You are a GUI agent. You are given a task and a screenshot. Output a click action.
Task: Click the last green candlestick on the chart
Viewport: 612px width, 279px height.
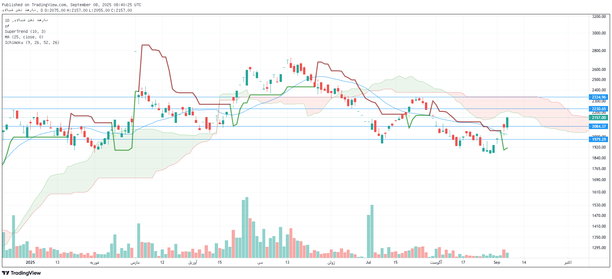coord(507,122)
